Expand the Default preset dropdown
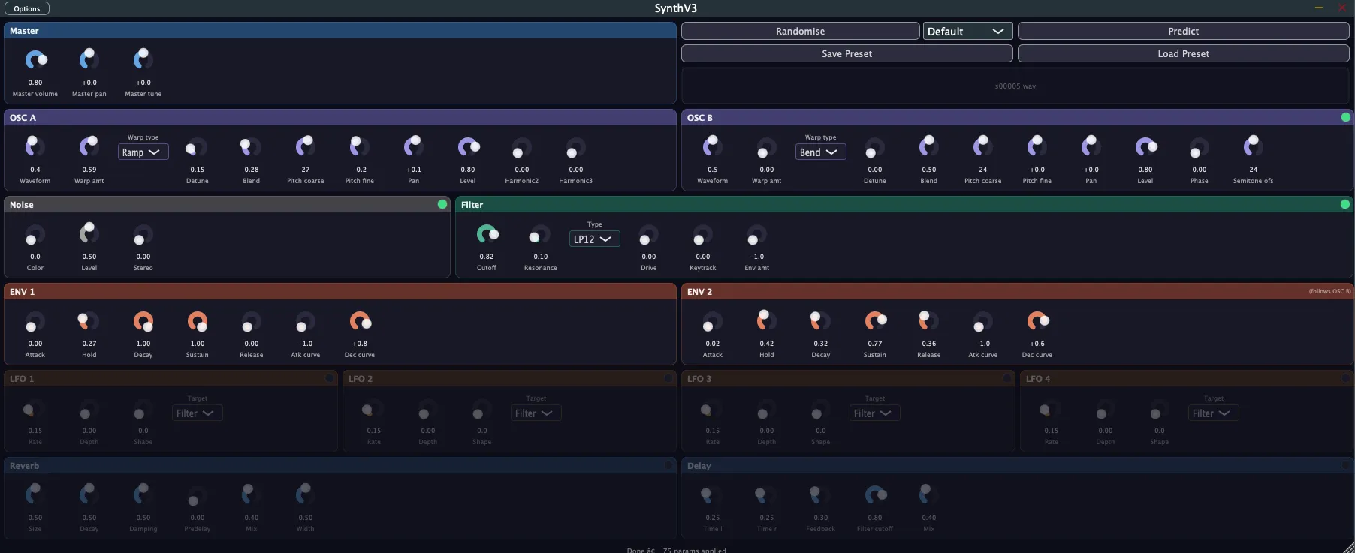 point(967,31)
